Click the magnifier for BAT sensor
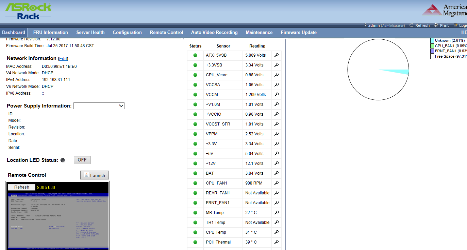This screenshot has width=467, height=250. [x=277, y=173]
